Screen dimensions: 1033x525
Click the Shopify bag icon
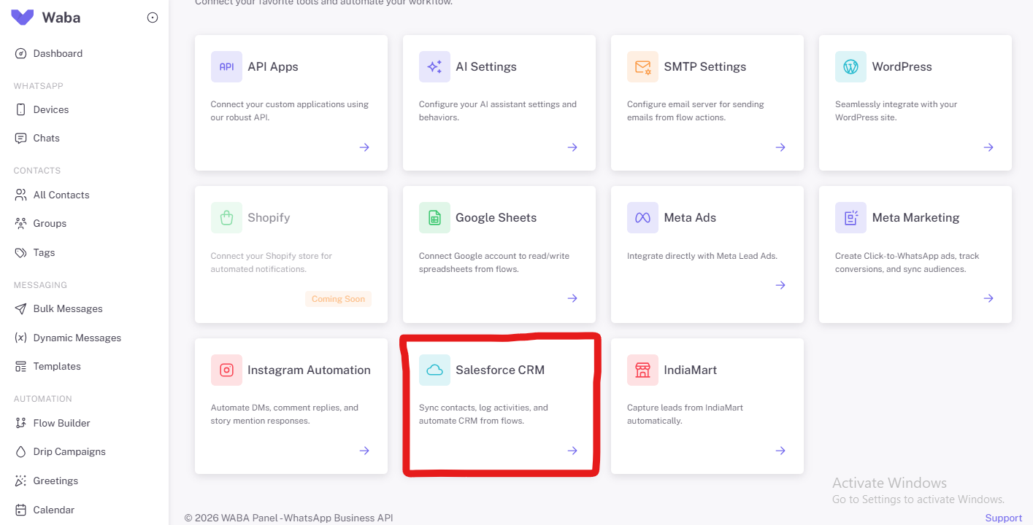pos(226,217)
